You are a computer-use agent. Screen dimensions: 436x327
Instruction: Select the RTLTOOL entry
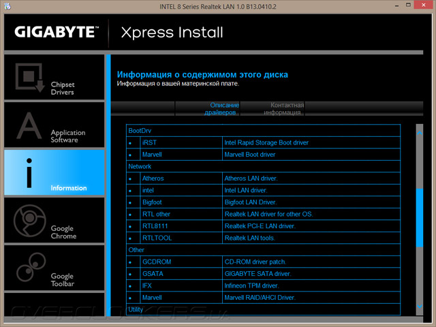[157, 238]
